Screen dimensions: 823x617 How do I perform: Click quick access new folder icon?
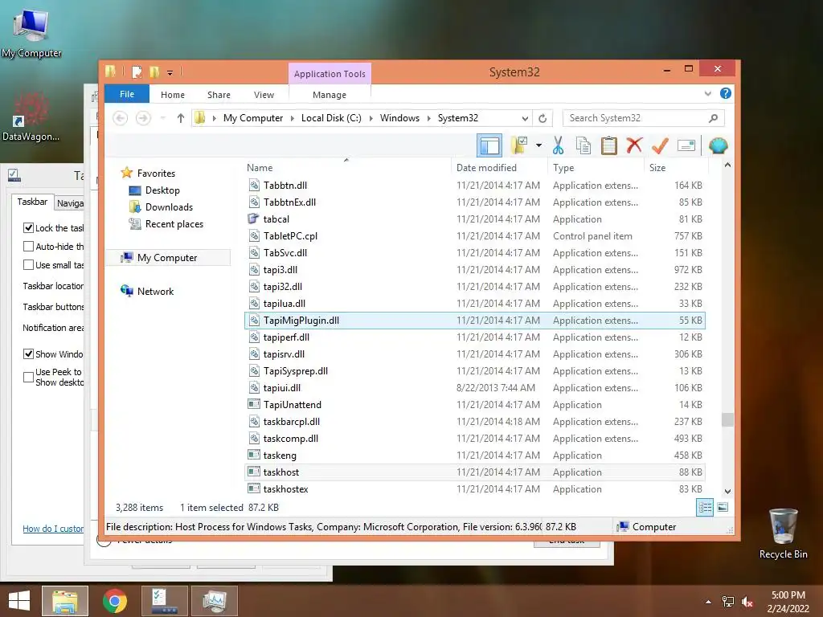[154, 72]
